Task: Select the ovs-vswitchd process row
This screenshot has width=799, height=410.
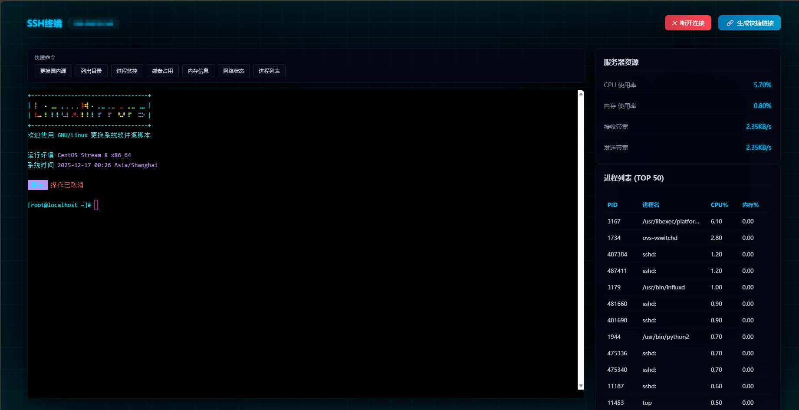Action: pos(687,238)
